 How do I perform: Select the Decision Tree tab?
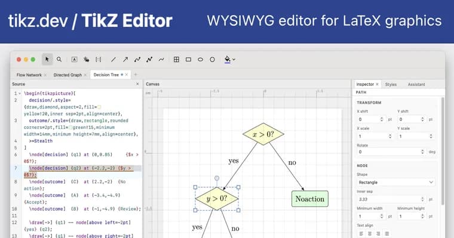(x=106, y=75)
